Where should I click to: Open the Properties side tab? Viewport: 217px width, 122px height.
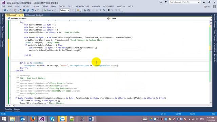click(215, 58)
